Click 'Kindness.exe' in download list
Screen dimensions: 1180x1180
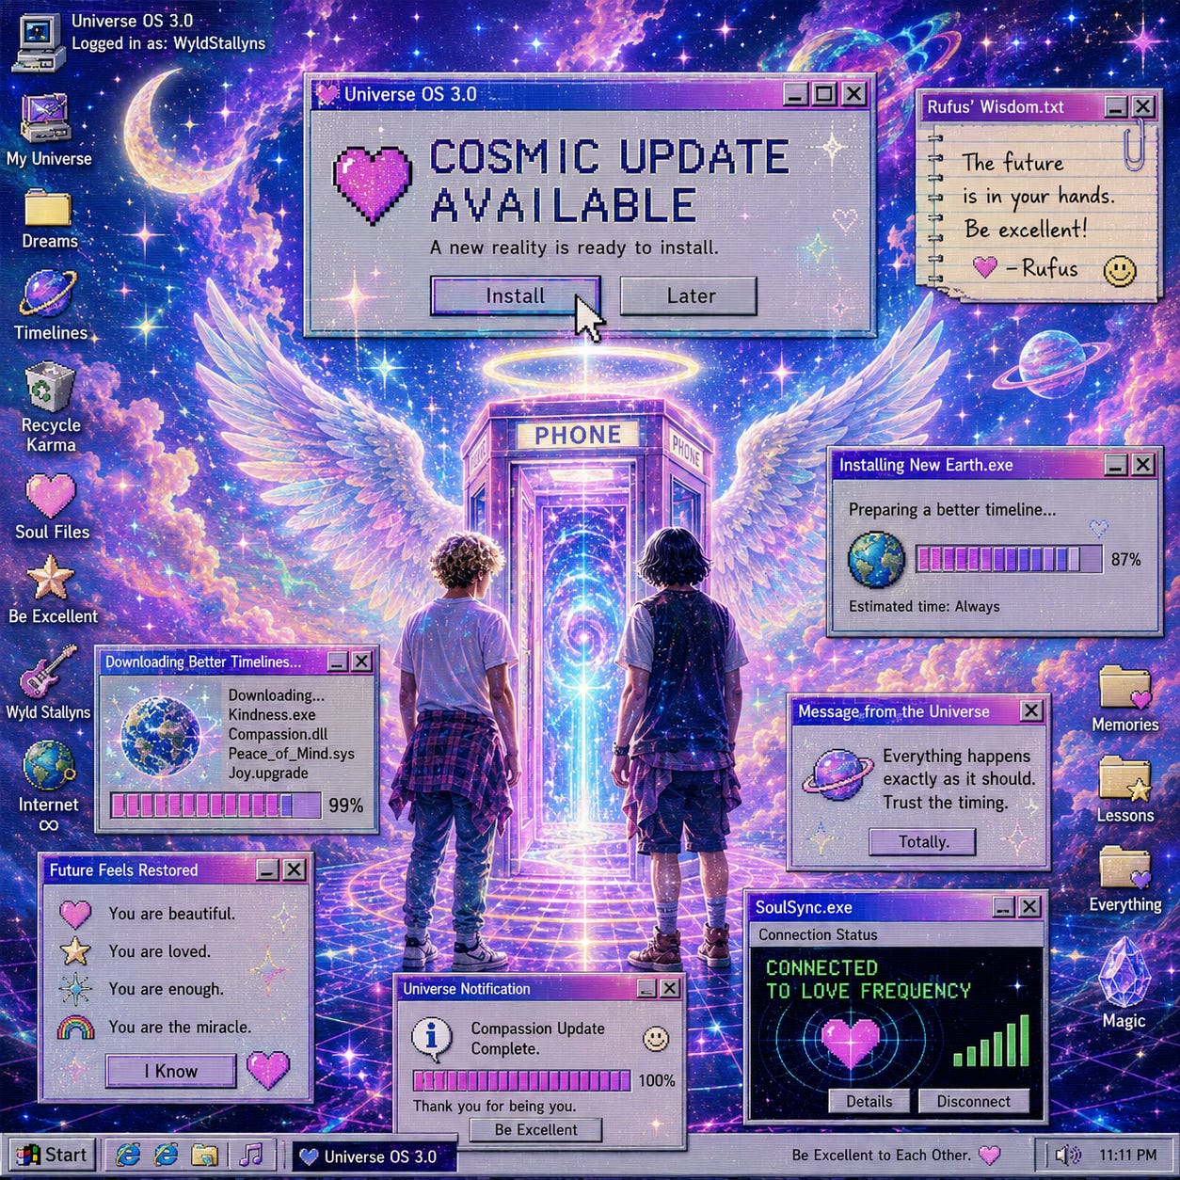click(x=272, y=715)
